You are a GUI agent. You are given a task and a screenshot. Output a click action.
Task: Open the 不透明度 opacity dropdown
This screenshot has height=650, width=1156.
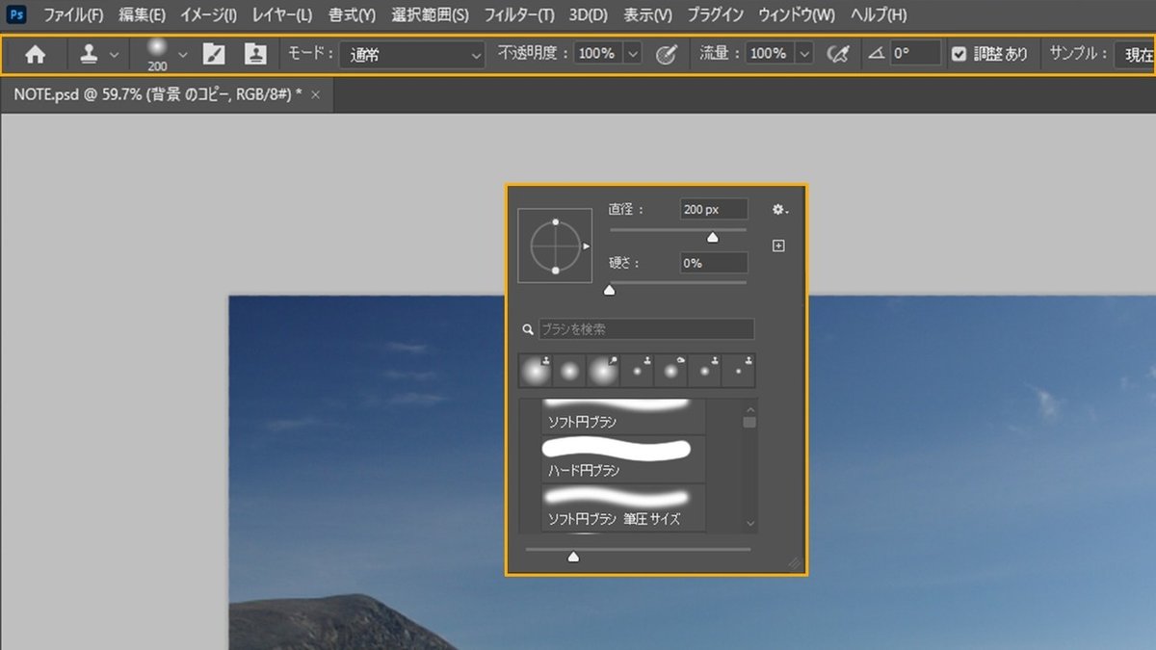(631, 55)
